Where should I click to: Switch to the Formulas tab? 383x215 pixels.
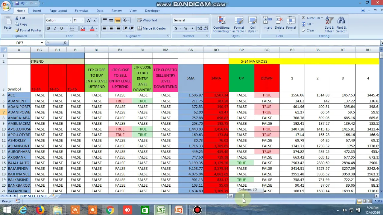[81, 11]
